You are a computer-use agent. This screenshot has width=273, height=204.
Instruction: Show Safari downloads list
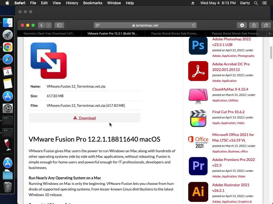[x=242, y=25]
